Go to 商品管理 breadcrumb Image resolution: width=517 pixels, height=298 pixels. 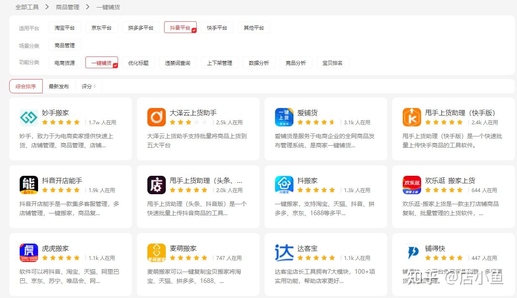67,7
